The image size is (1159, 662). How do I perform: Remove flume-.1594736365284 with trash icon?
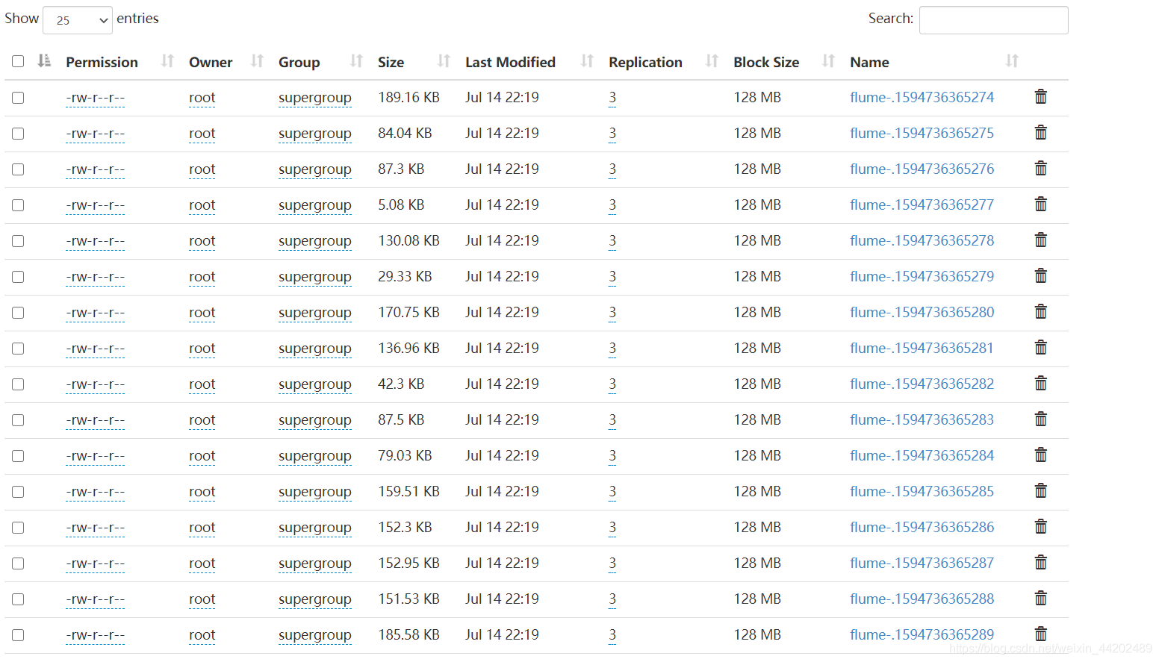coord(1040,455)
